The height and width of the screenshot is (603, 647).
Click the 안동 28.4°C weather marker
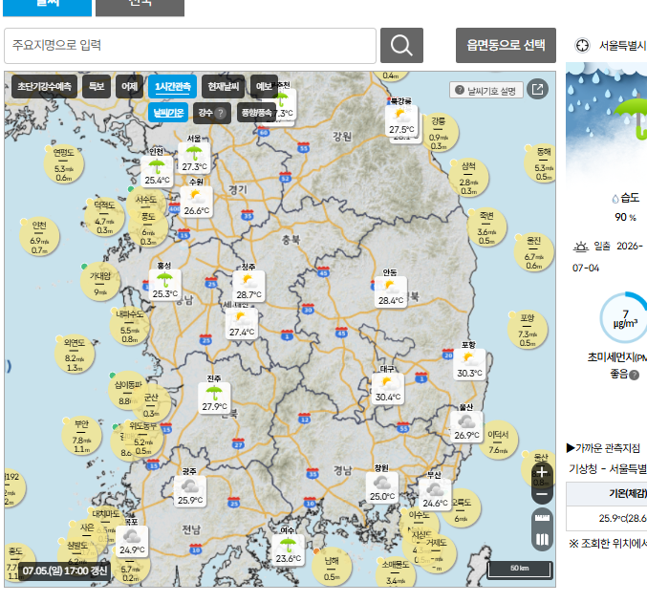(x=390, y=292)
